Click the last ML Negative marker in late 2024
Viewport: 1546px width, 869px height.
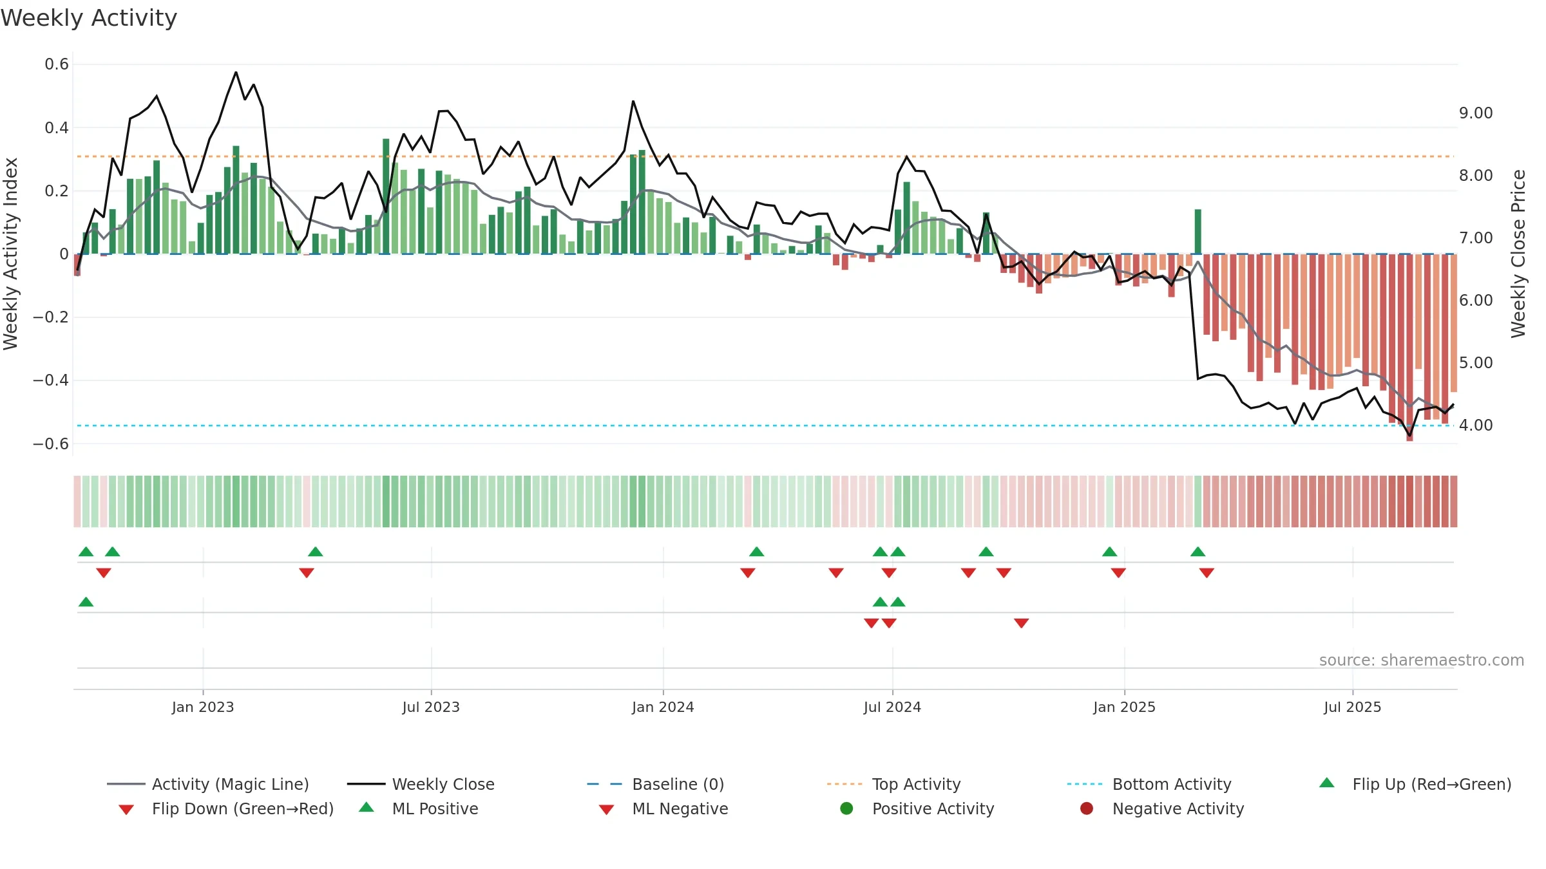(1021, 623)
